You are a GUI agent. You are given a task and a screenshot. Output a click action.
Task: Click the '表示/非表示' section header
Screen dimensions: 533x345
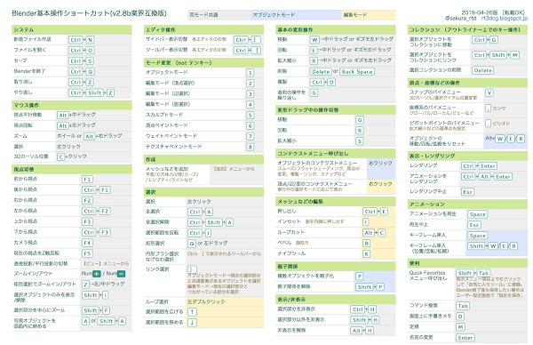click(336, 300)
